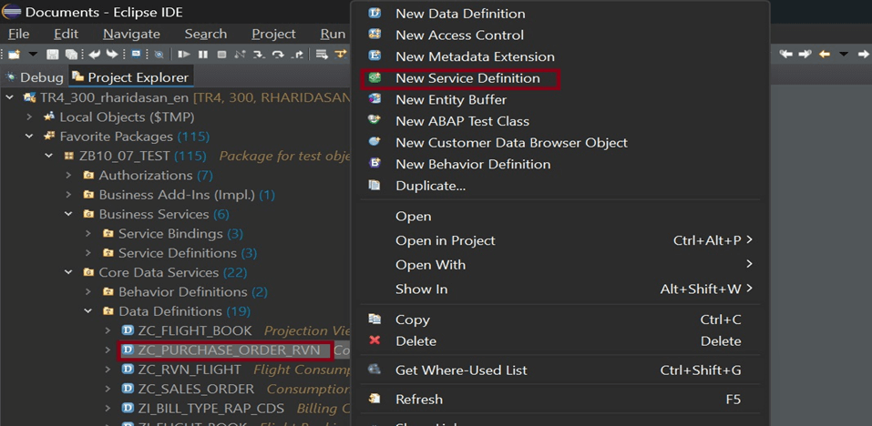Select ZC_FLIGHT_BOOK in the tree
The height and width of the screenshot is (426, 872).
pyautogui.click(x=195, y=331)
